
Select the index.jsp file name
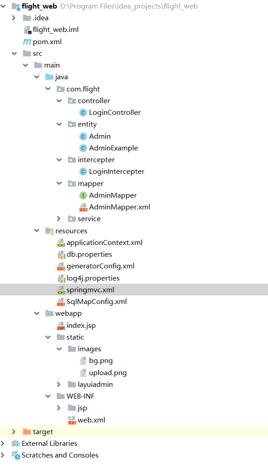(x=81, y=326)
